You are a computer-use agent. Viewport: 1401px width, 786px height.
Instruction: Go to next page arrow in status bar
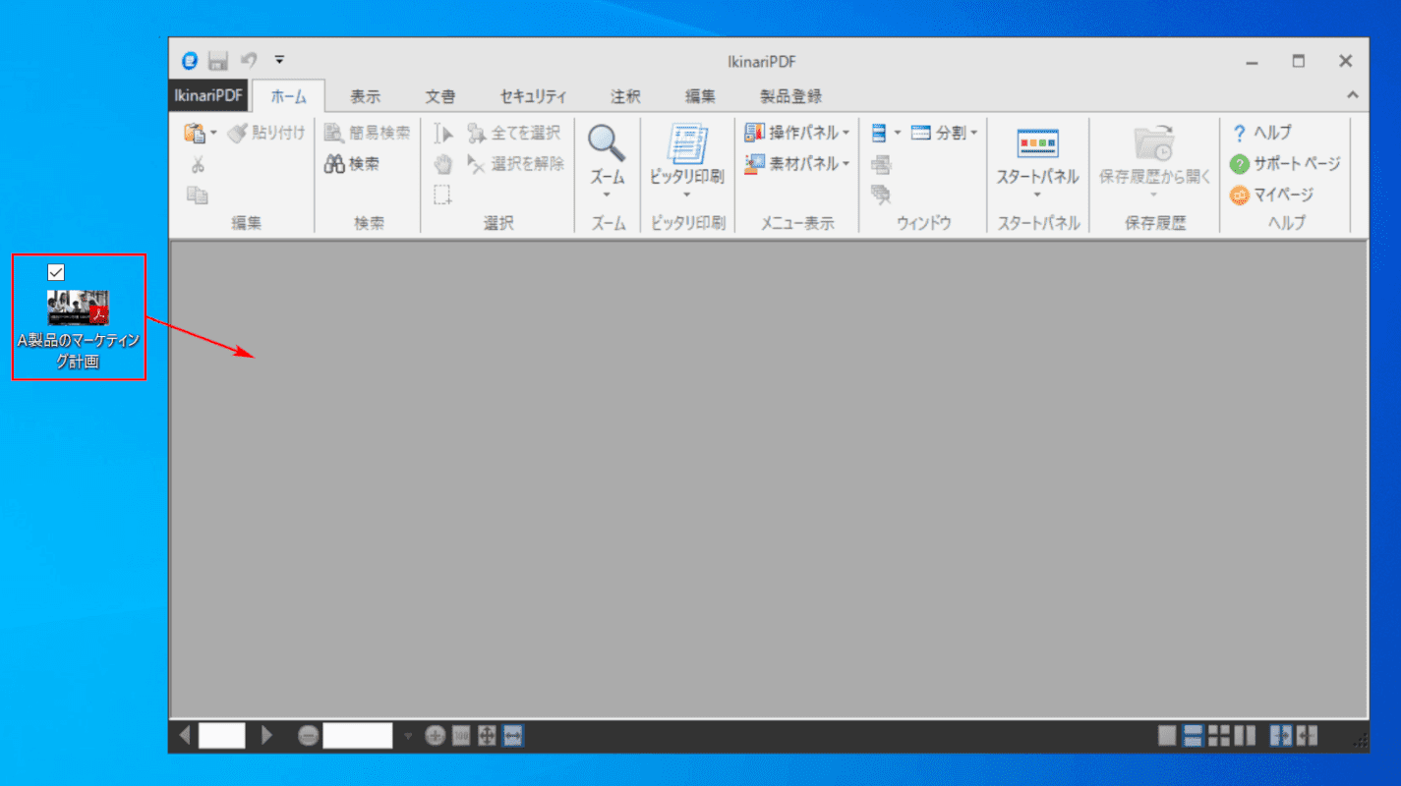click(266, 735)
